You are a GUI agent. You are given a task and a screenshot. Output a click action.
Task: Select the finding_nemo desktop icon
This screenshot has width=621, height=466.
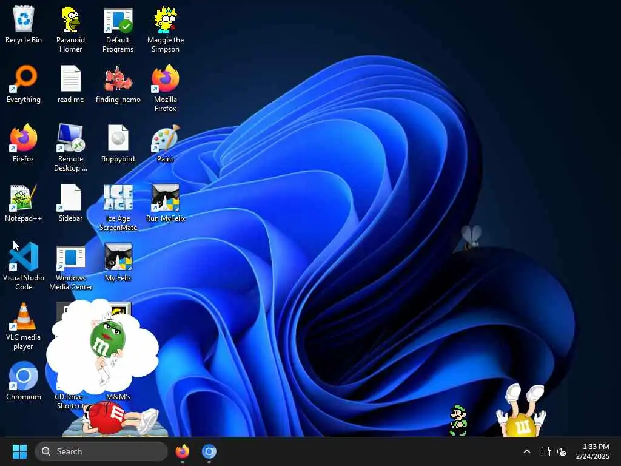tap(118, 84)
